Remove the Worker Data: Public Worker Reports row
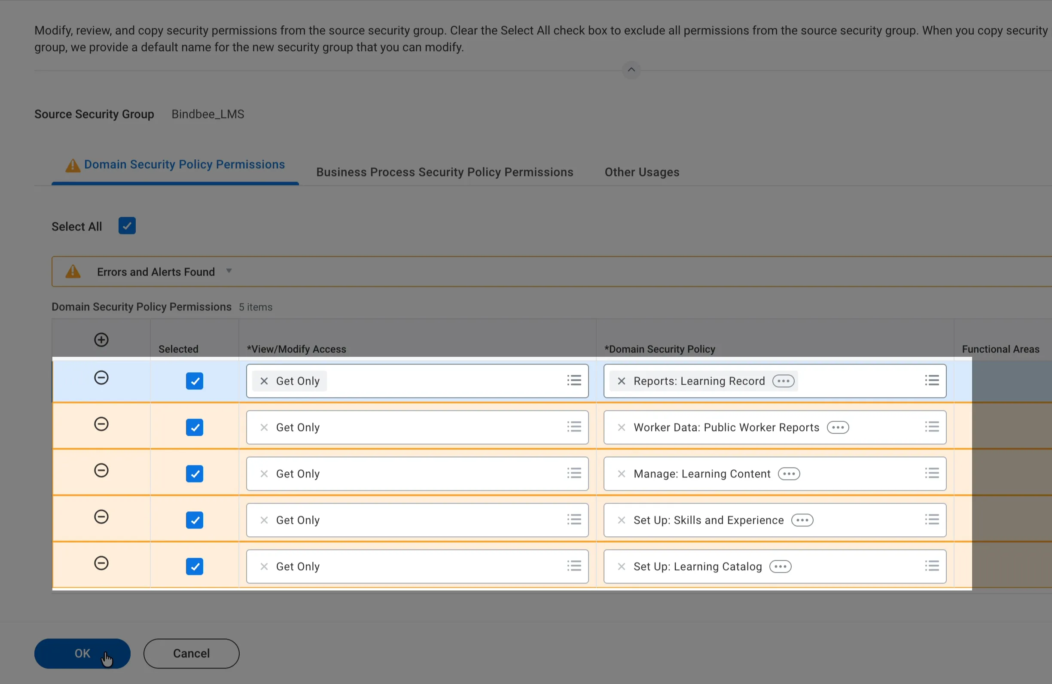Image resolution: width=1052 pixels, height=684 pixels. pos(101,424)
